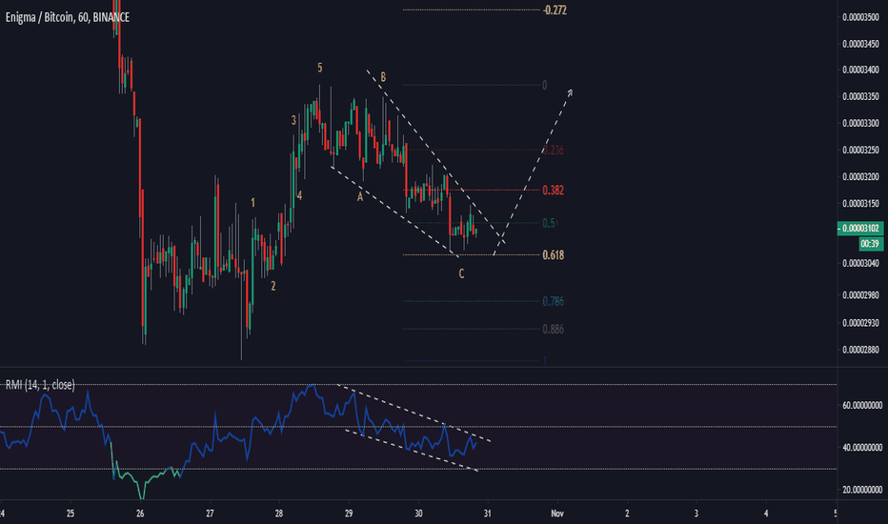888x524 pixels.
Task: Click RMI scale value 40.00000000
Action: tap(862, 448)
